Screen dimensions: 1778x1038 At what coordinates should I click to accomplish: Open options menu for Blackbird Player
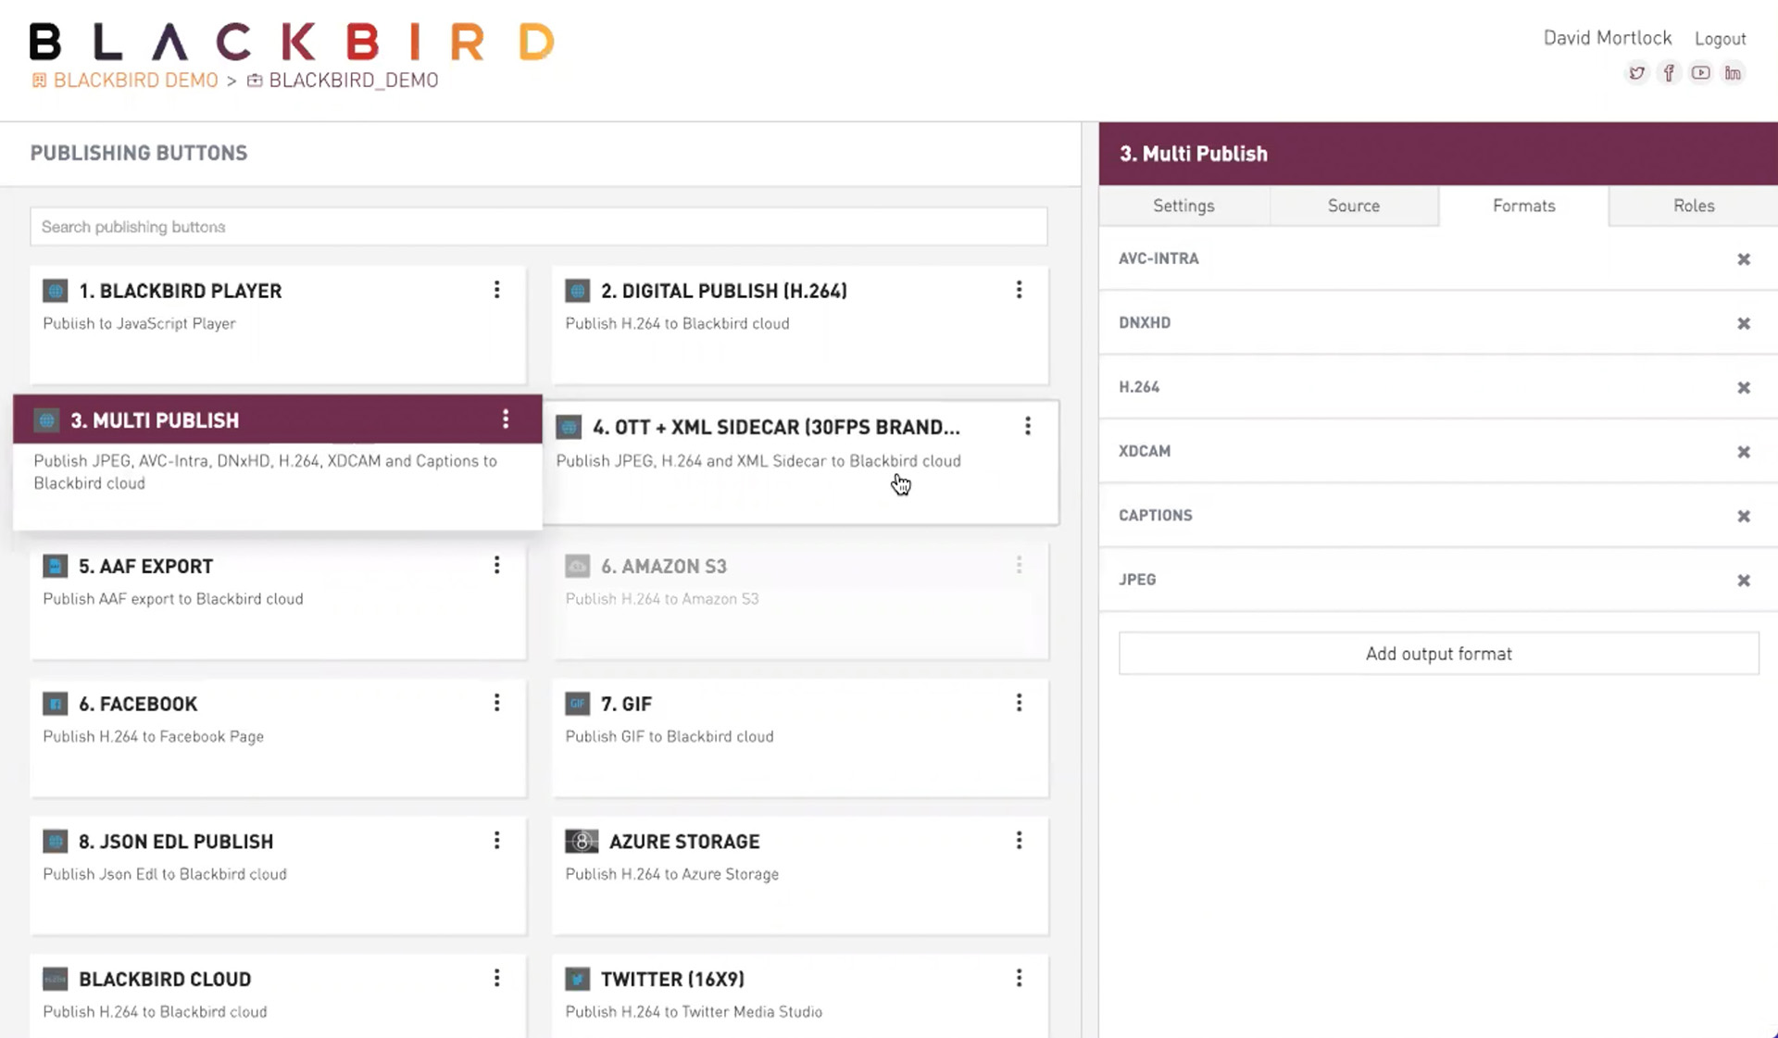[497, 290]
